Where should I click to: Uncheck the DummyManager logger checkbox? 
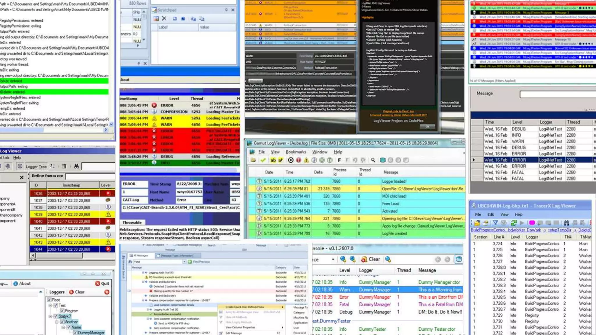click(75, 333)
